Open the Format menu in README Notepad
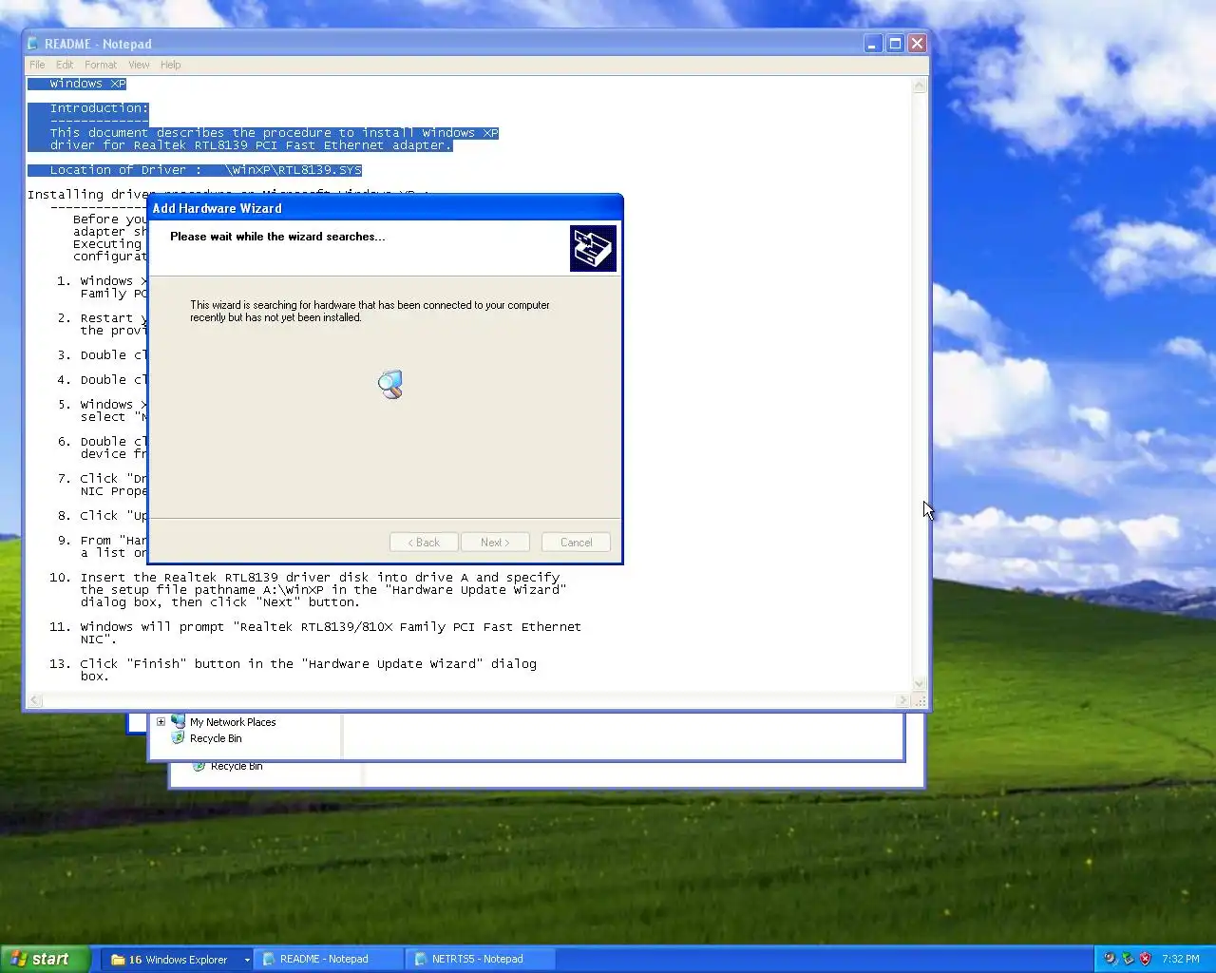This screenshot has height=973, width=1216. pos(101,65)
